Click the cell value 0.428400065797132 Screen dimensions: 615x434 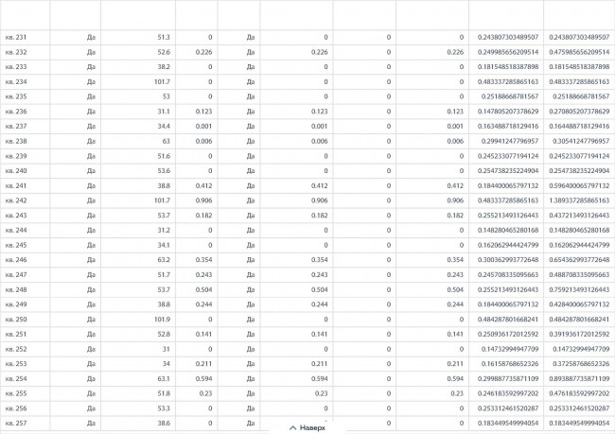tap(579, 304)
